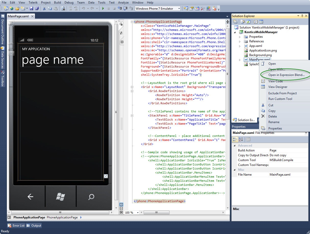The width and height of the screenshot is (310, 234).
Task: Open the Windows Phone 7 Emulator target dropdown
Action: tap(179, 8)
